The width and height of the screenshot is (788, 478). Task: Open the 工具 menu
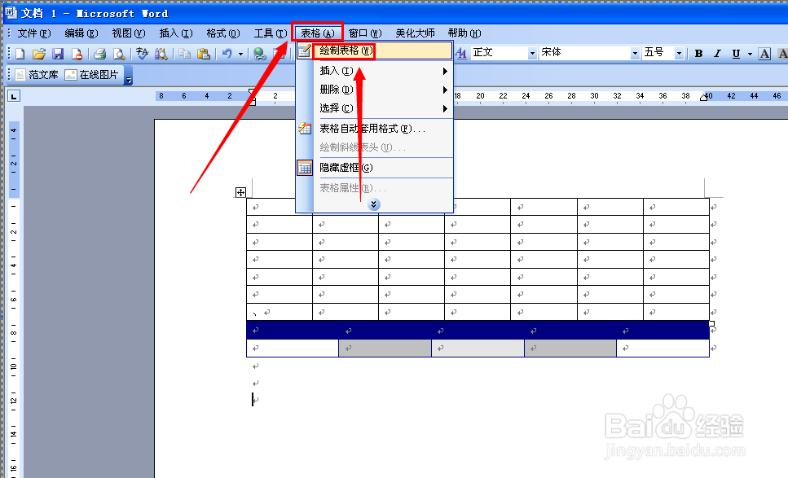(270, 33)
